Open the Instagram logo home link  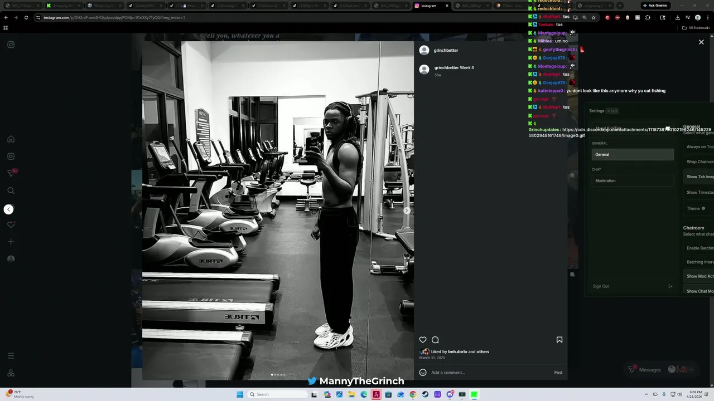tap(11, 45)
